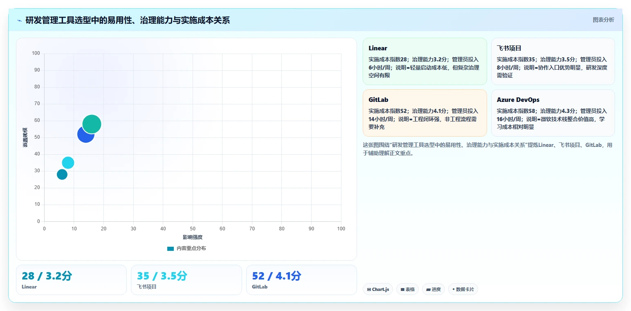
Task: Click the 影响强度 x-axis label
Action: [193, 237]
